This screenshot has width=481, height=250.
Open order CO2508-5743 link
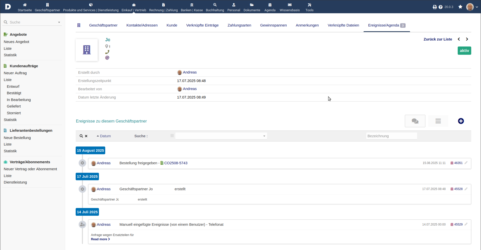click(x=176, y=163)
